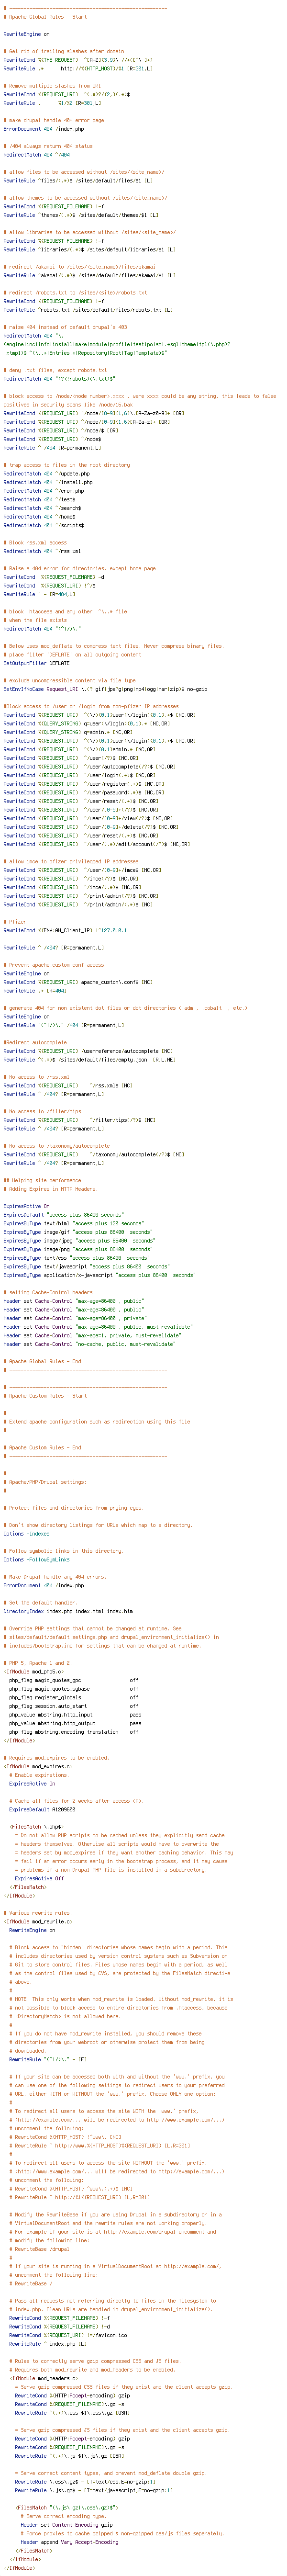Click the 'Options +FollowSymLinks' directive
This screenshot has height=2576, width=287.
click(x=37, y=1559)
